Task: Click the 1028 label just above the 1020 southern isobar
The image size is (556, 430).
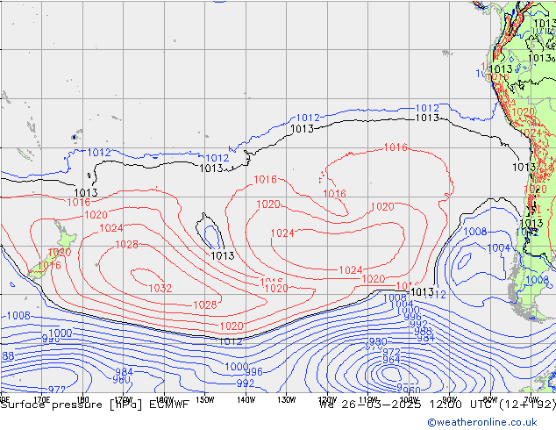Action: pyautogui.click(x=205, y=305)
